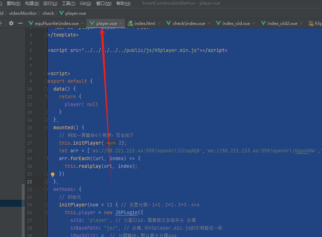Switch to index_old.vue tab
The height and width of the screenshot is (237, 322).
pos(236,24)
